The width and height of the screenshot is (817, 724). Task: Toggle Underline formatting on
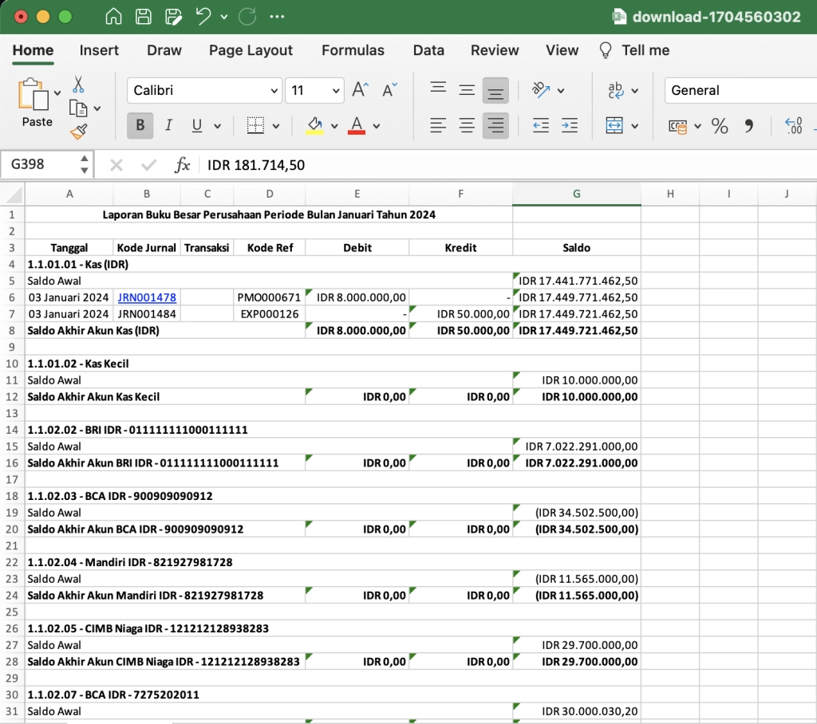pos(195,126)
